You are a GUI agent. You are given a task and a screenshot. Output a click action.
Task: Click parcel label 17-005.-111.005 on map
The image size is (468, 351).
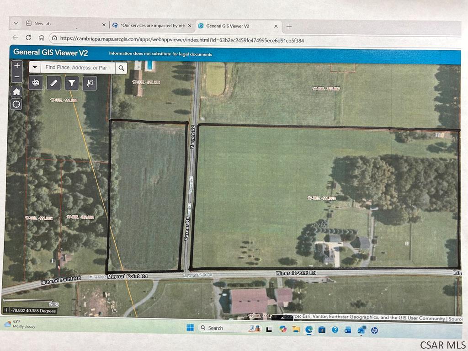pyautogui.click(x=321, y=198)
